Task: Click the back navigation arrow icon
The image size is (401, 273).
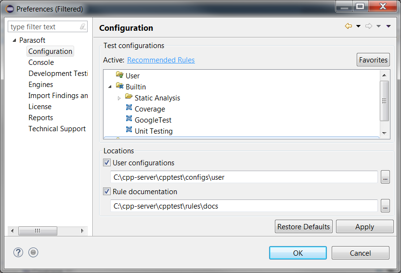Action: [x=349, y=26]
